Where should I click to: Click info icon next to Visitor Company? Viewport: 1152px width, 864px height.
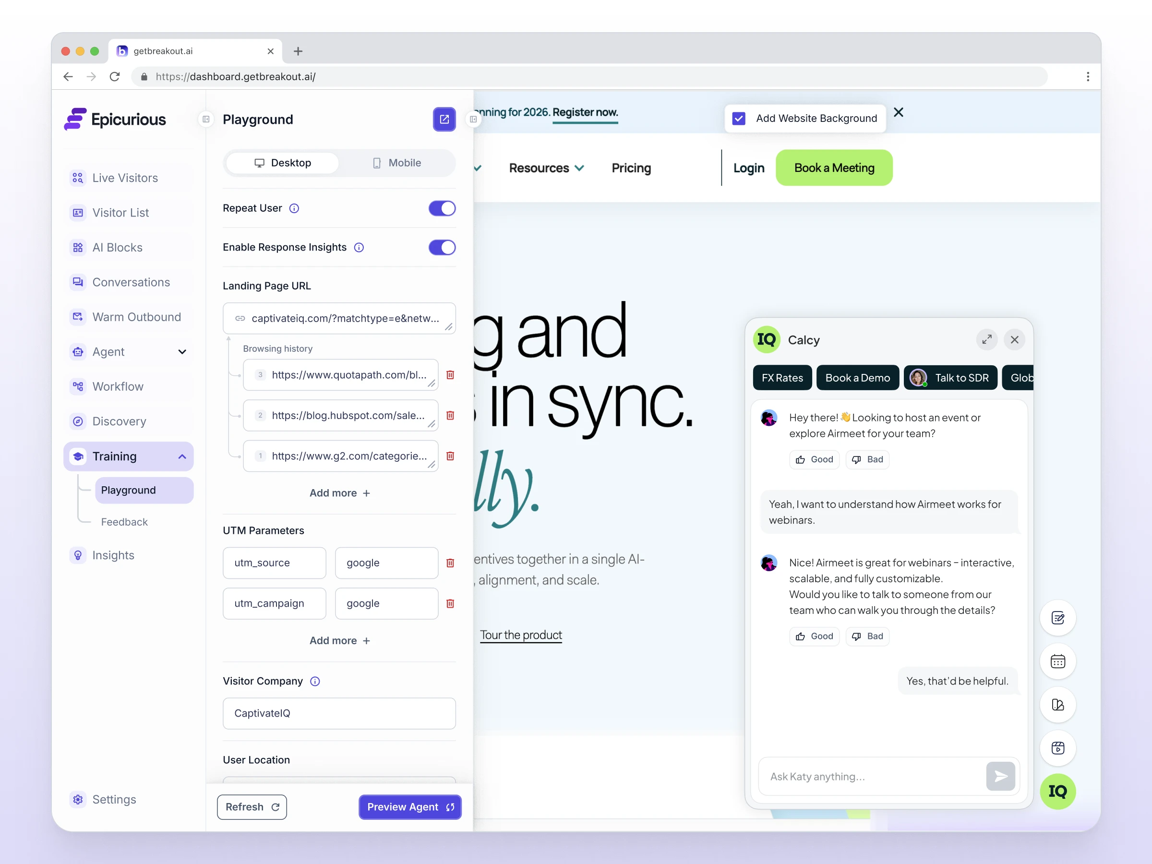click(315, 681)
